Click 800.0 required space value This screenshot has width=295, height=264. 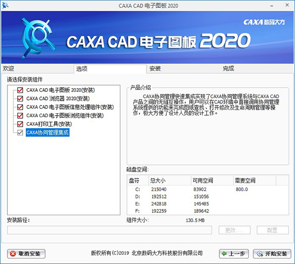(x=242, y=189)
